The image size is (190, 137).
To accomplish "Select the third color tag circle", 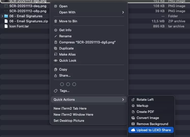I will pyautogui.click(x=74, y=84).
